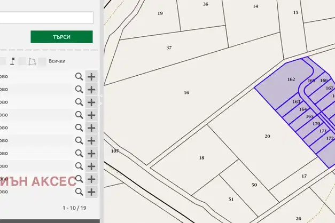The width and height of the screenshot is (335, 223).
Task: Select parcel 50 on the map
Action: click(x=254, y=185)
